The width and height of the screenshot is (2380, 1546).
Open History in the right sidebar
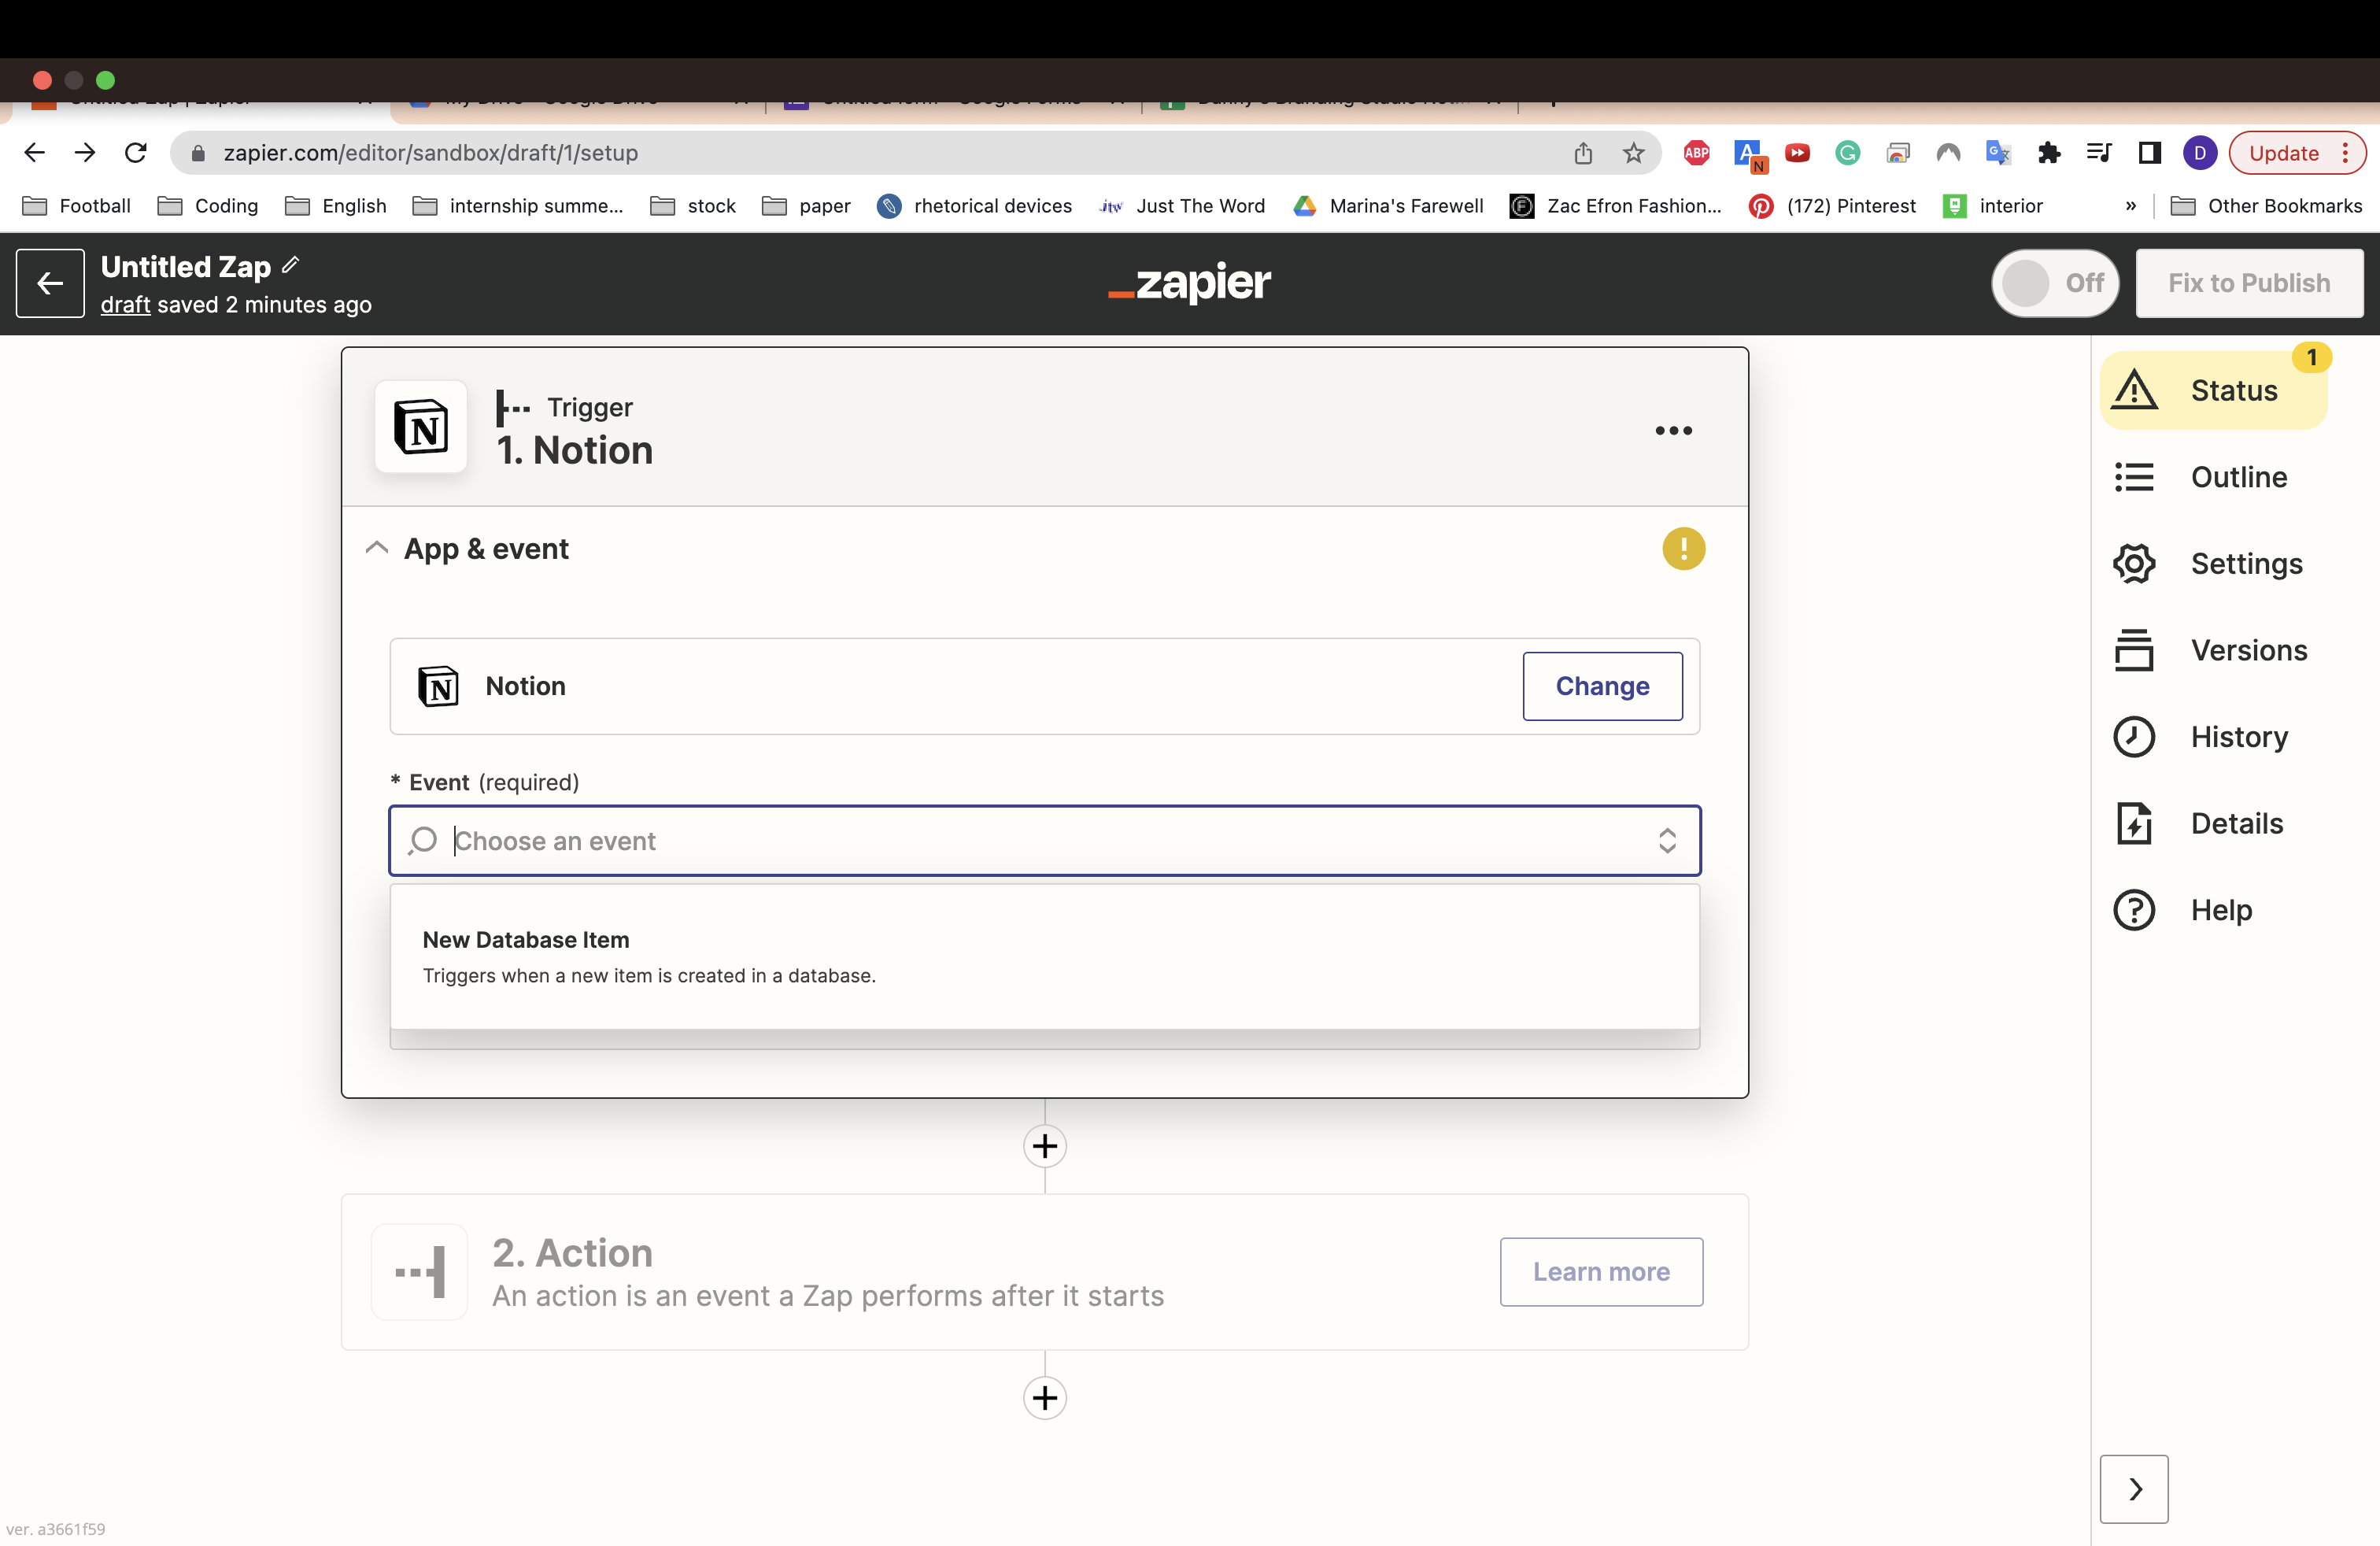2201,737
